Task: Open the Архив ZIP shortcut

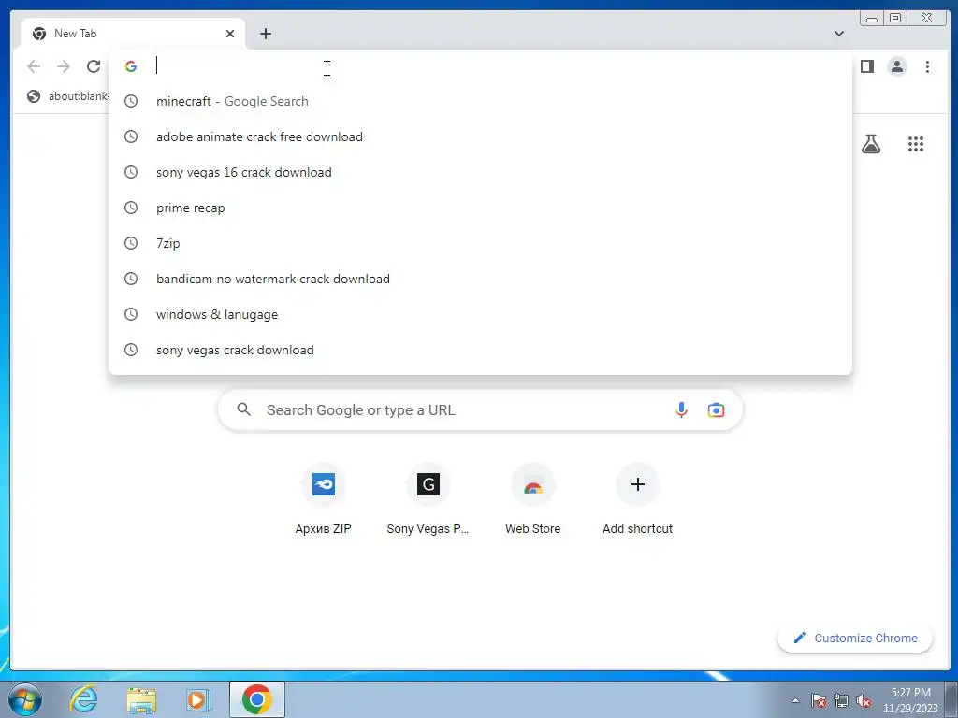Action: (323, 501)
